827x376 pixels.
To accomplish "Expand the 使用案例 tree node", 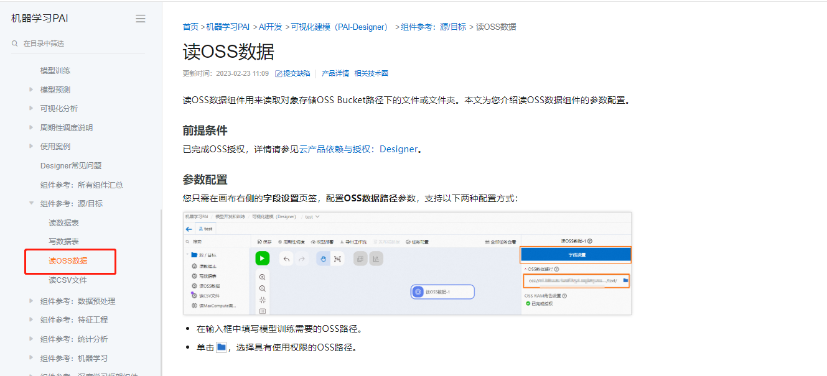I will coord(31,146).
